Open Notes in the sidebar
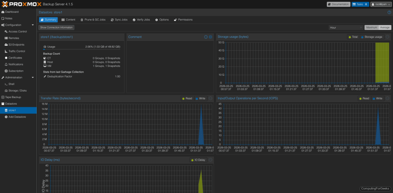The height and width of the screenshot is (193, 393). 7,18
